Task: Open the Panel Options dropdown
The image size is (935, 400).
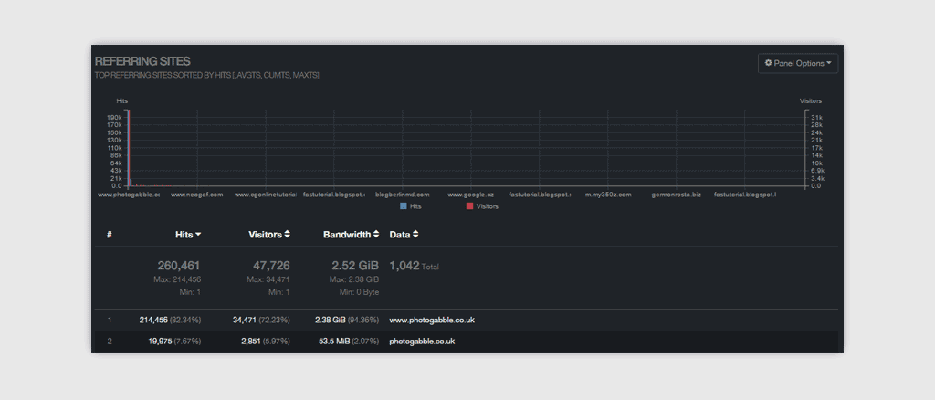Action: [x=797, y=63]
